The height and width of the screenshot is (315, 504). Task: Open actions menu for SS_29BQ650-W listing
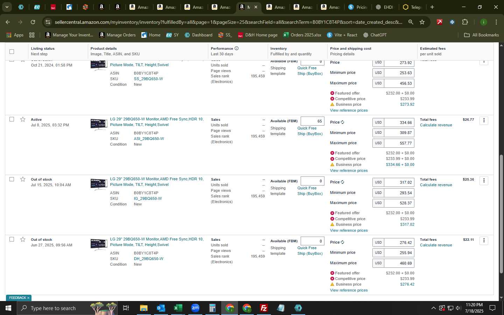click(484, 62)
